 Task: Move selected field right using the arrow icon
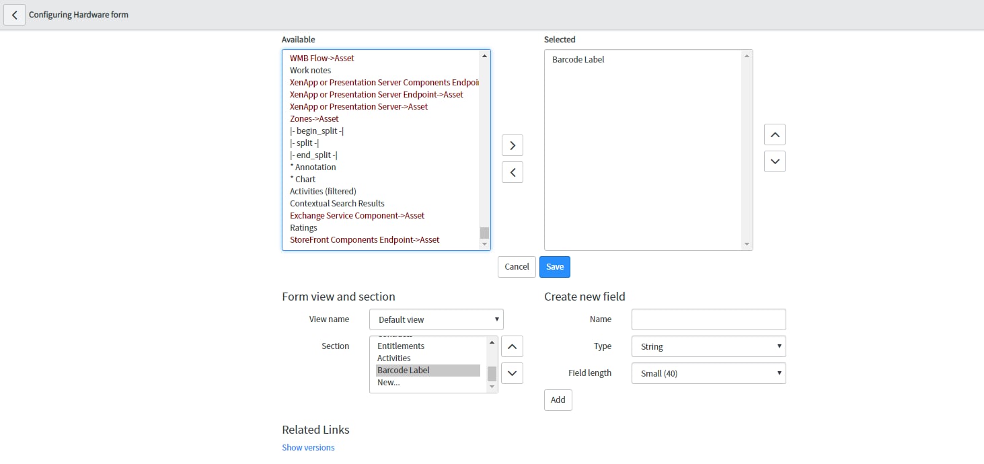click(512, 145)
